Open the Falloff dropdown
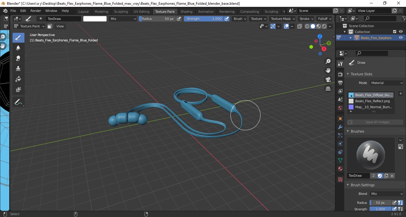 (325, 19)
